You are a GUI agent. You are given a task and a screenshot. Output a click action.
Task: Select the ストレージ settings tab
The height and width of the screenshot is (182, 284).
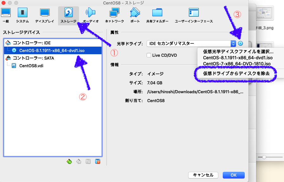[x=69, y=16]
